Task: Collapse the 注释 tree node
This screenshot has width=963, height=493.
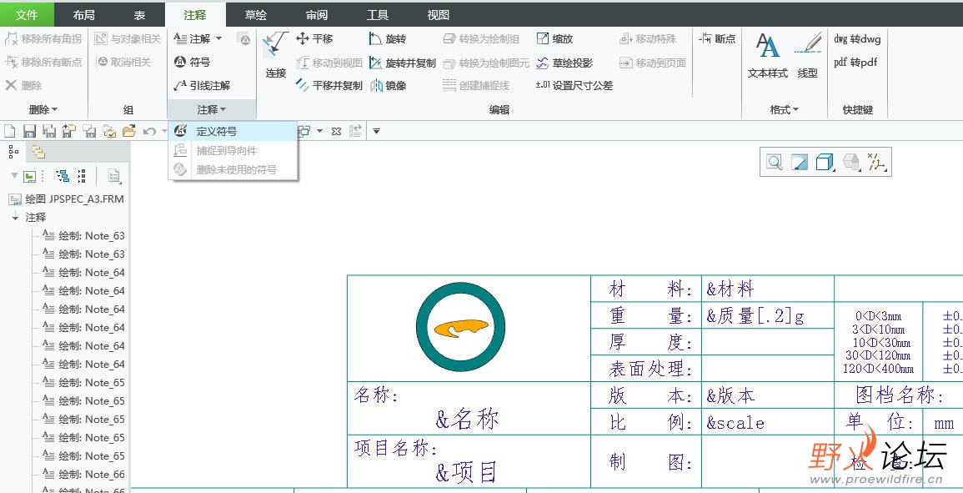Action: [15, 218]
